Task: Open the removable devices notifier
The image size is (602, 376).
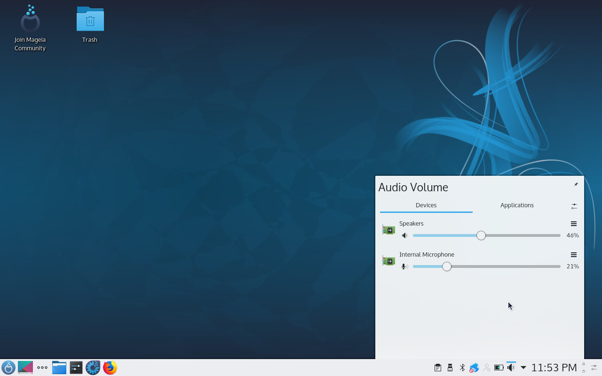Action: (450, 367)
